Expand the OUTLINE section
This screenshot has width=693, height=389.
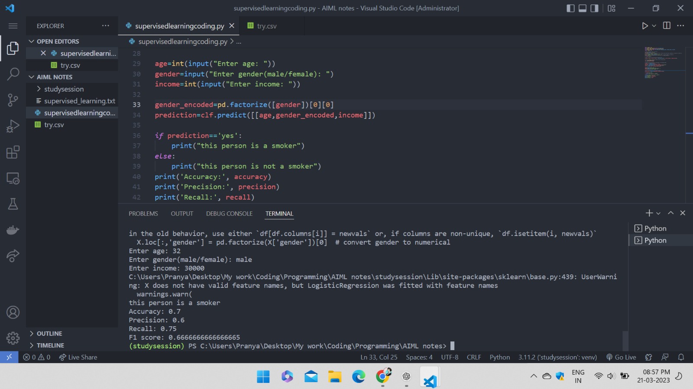[49, 334]
